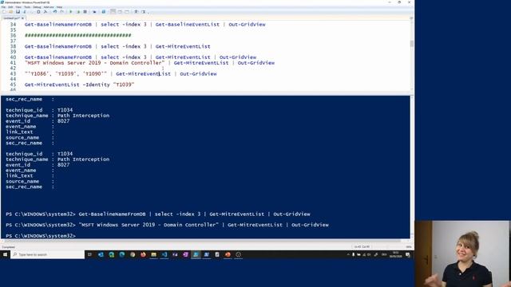Click the bottom empty PS C:\WINDOWS\system32> prompt

(41, 236)
